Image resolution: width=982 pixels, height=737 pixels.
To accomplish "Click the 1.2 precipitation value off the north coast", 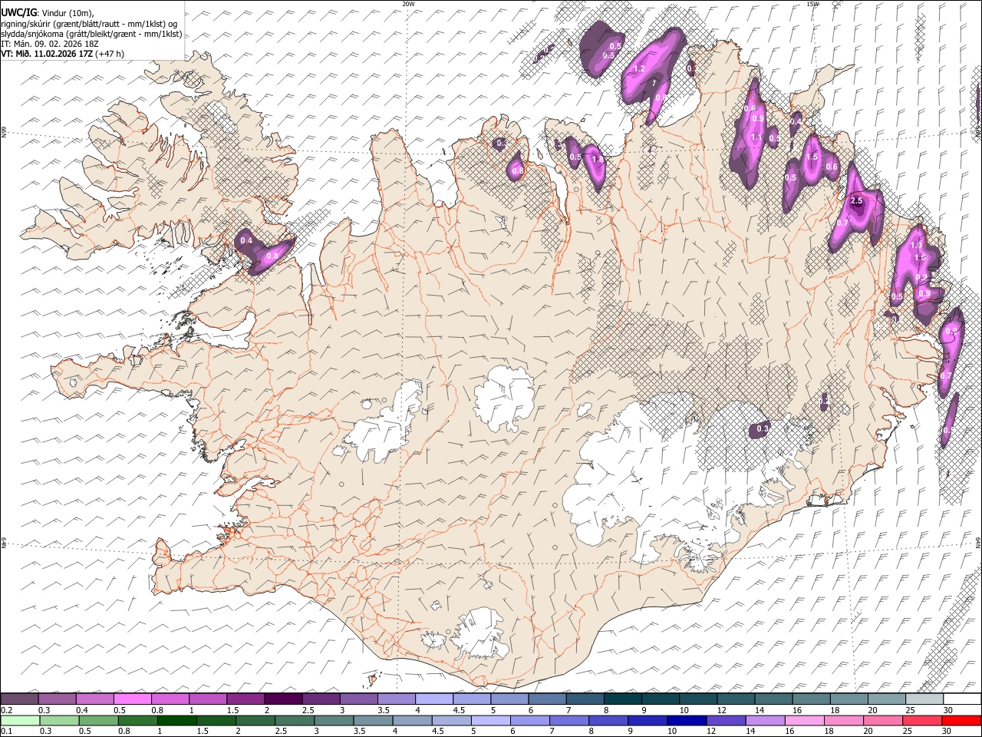I will point(638,69).
